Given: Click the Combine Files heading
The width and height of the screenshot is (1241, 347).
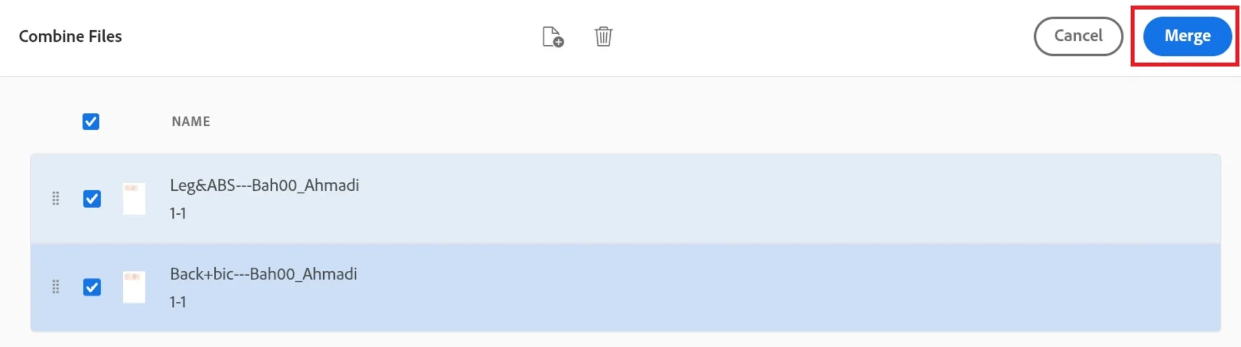Looking at the screenshot, I should [70, 36].
